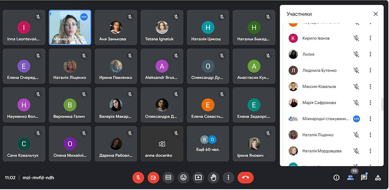
Task: Start presenting your screen
Action: [x=198, y=178]
